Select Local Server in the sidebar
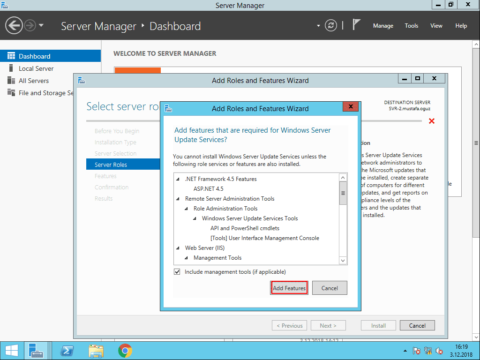 click(x=50, y=68)
